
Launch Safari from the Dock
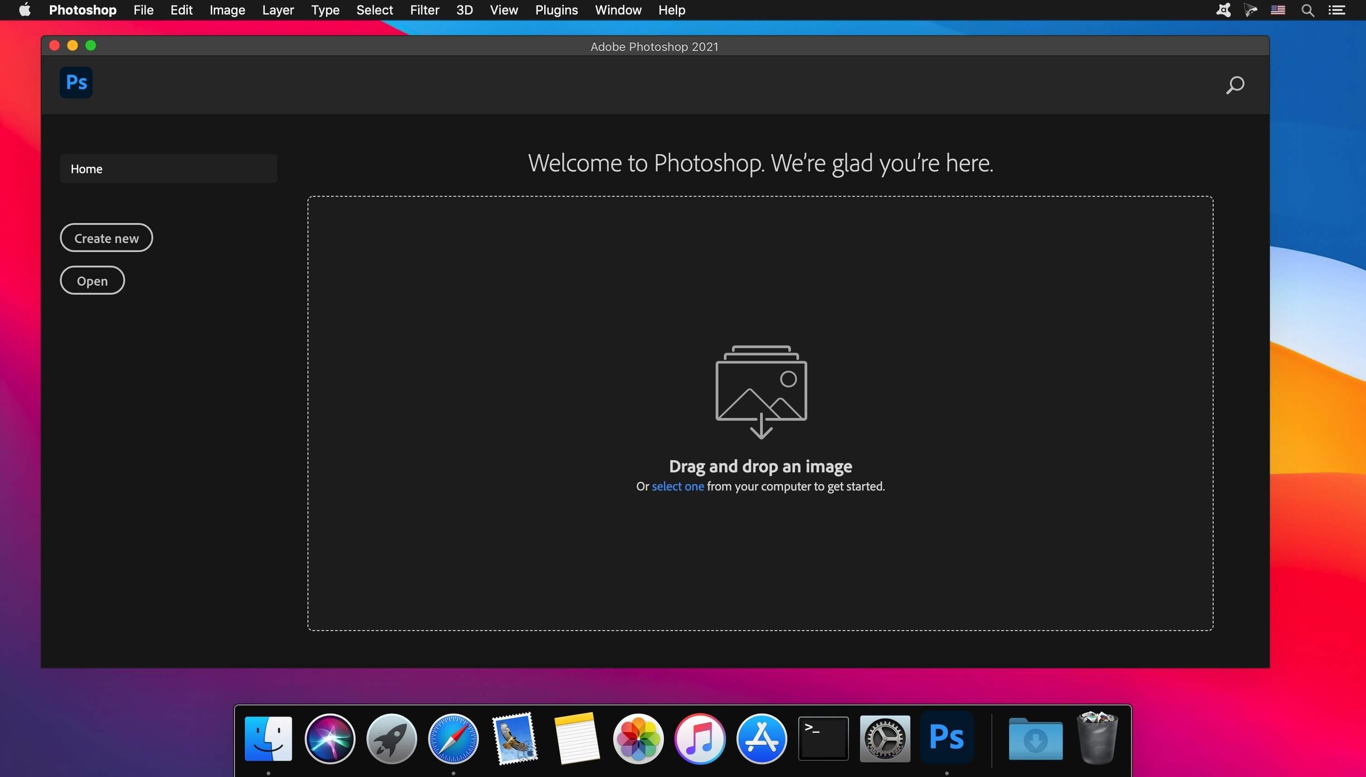453,738
